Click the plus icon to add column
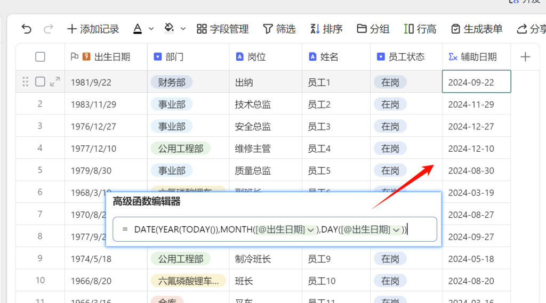This screenshot has height=303, width=546. coord(525,56)
